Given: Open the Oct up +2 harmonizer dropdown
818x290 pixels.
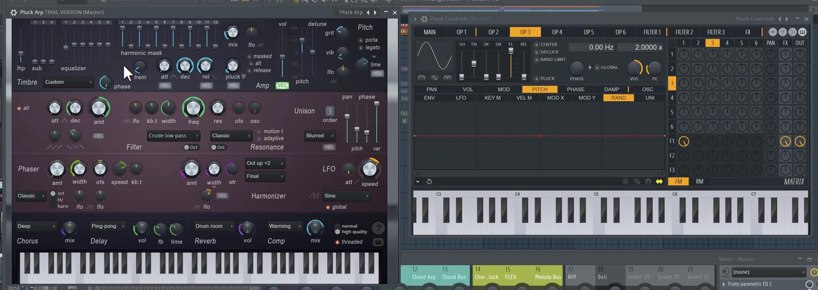Looking at the screenshot, I should pos(265,163).
